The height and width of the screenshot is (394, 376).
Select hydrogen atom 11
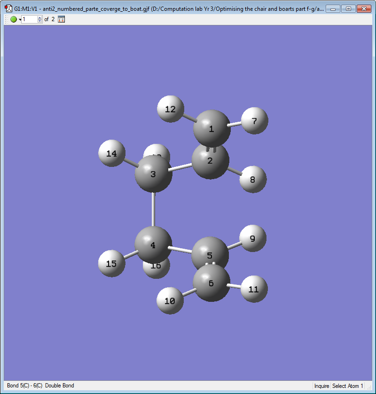[x=254, y=289]
